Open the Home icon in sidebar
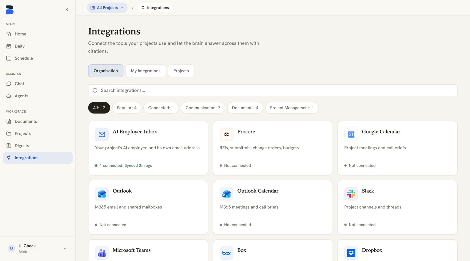 (x=9, y=34)
